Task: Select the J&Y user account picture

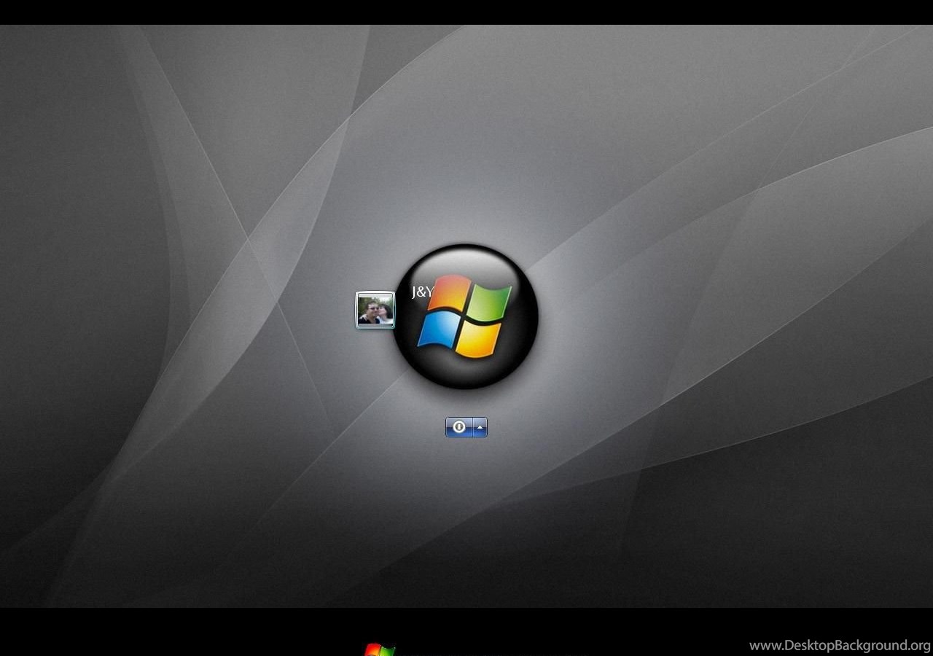Action: point(375,310)
